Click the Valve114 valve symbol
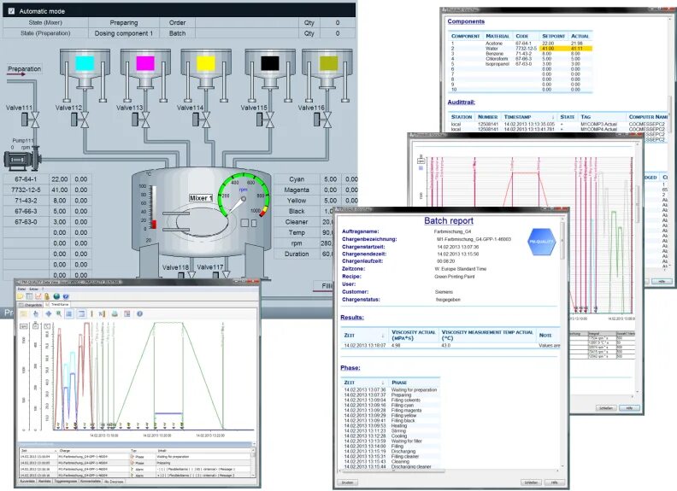 202,119
